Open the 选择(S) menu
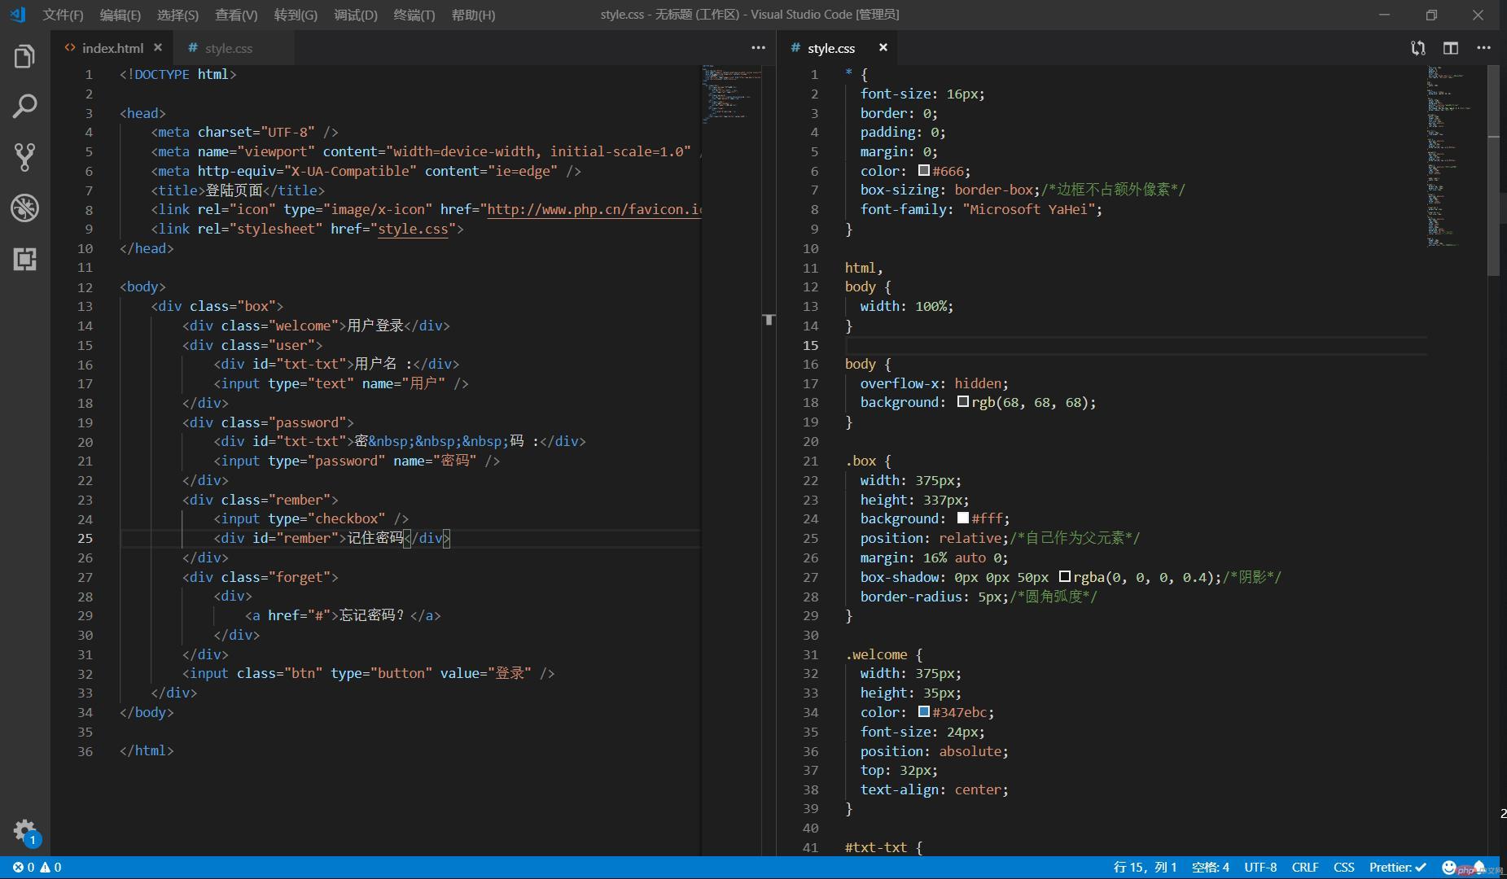Image resolution: width=1507 pixels, height=879 pixels. pyautogui.click(x=177, y=15)
